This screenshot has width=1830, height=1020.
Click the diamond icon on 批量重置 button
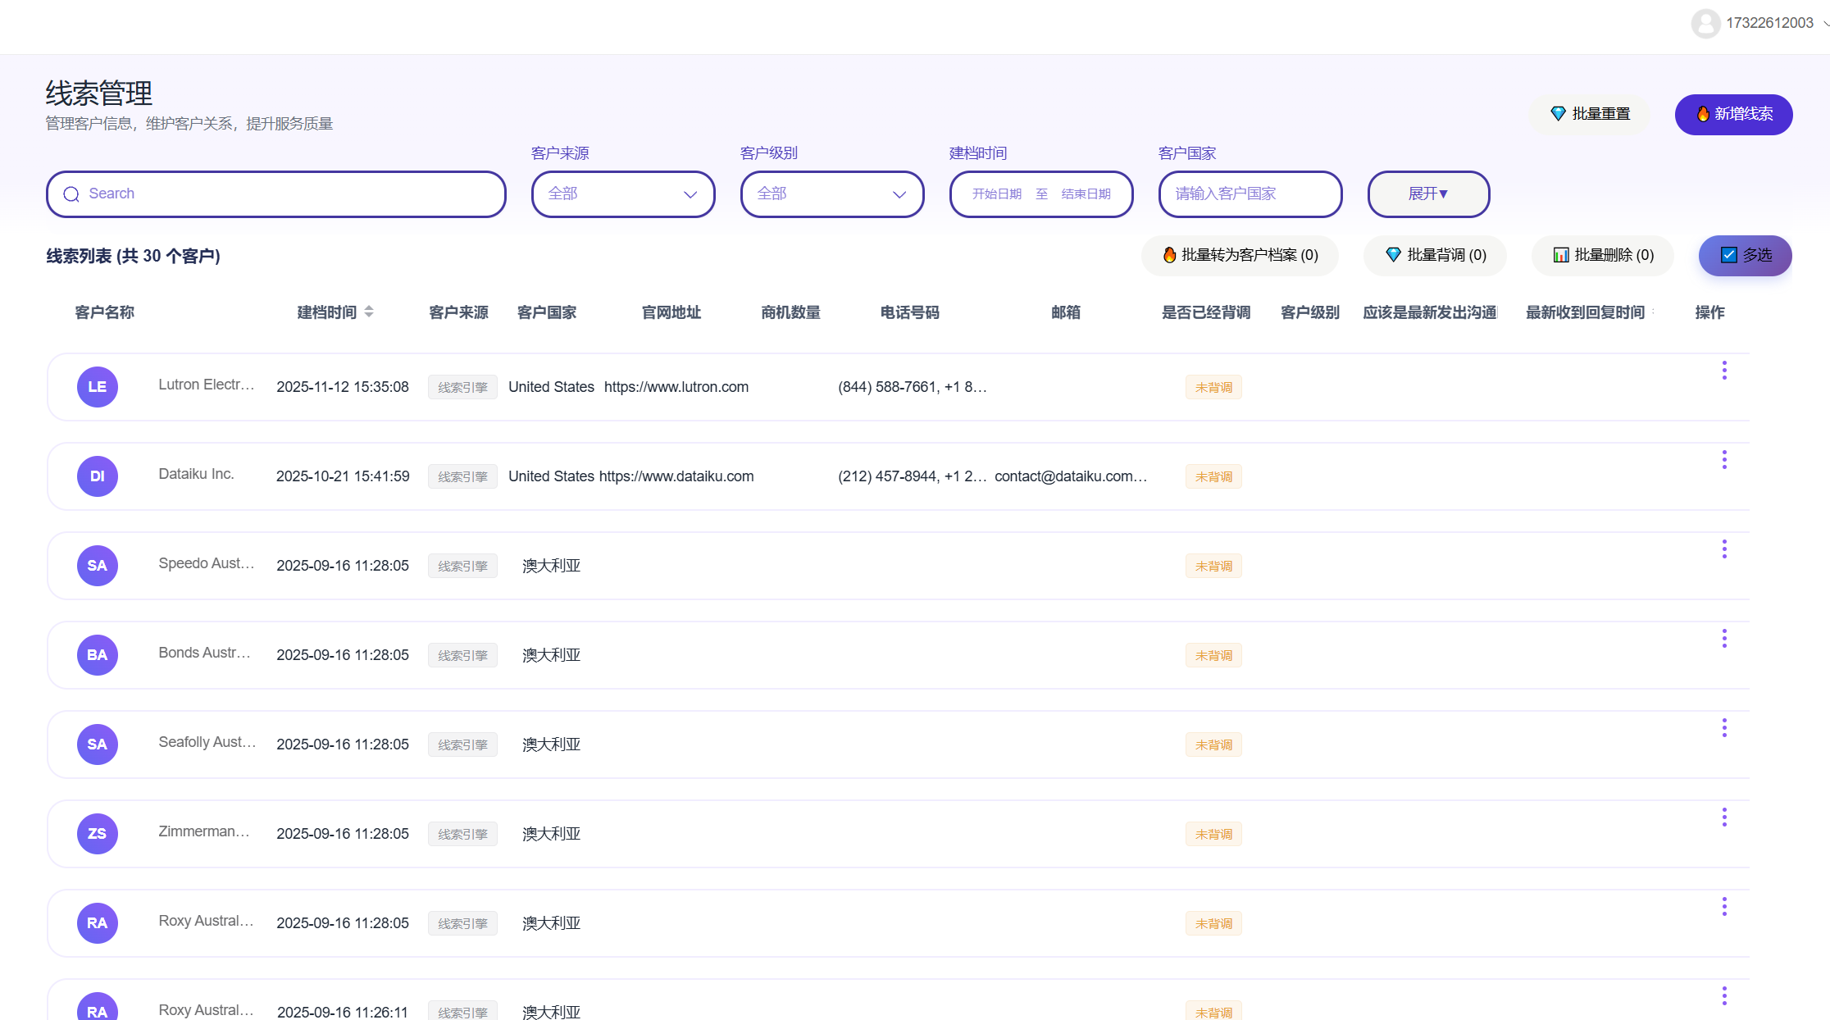(1559, 113)
